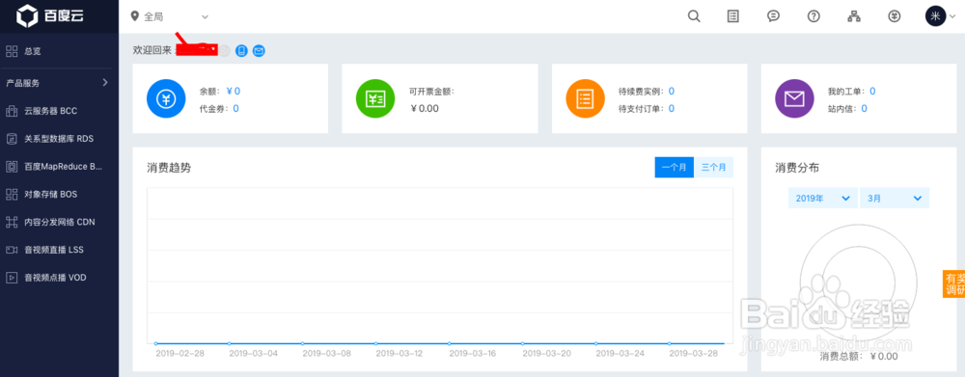965x377 pixels.
Task: Click the 关系型数据库 RDS sidebar icon
Action: [x=11, y=139]
